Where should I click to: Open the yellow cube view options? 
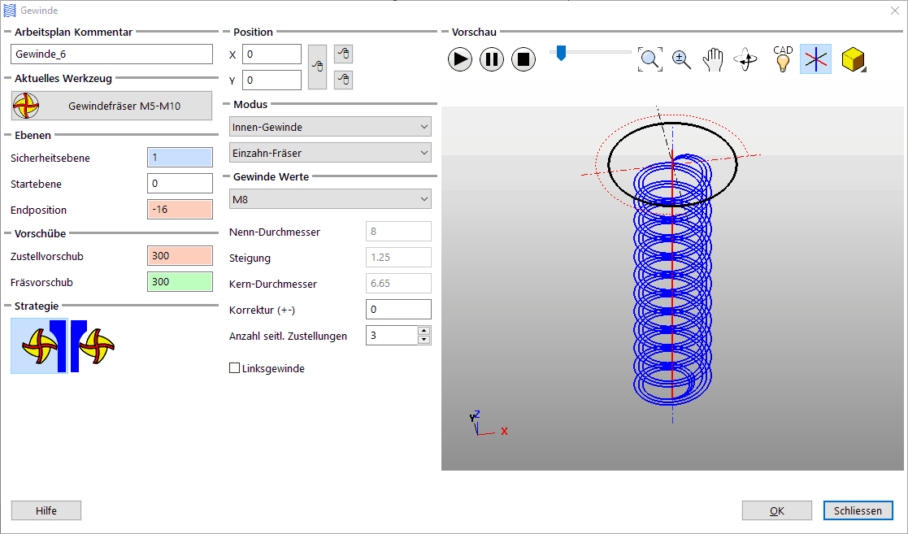(854, 59)
